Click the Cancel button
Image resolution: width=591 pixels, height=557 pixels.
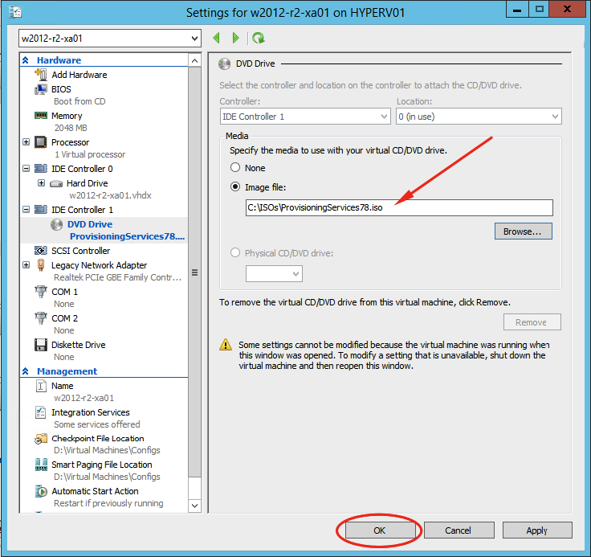pyautogui.click(x=459, y=530)
